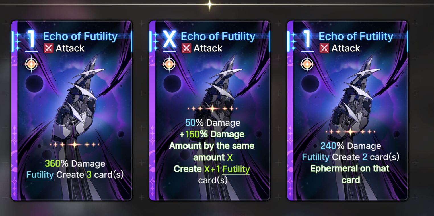Click the Echo of Futility title on the third card
This screenshot has height=216, width=434.
[356, 37]
